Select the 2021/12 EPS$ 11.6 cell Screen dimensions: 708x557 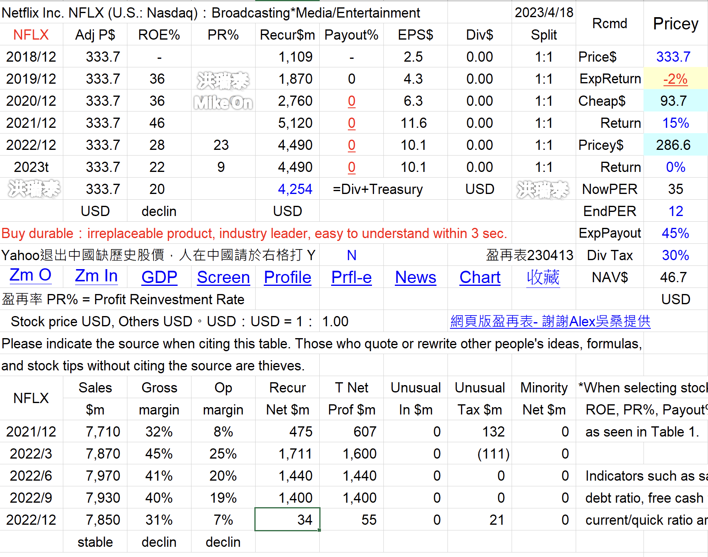[416, 123]
